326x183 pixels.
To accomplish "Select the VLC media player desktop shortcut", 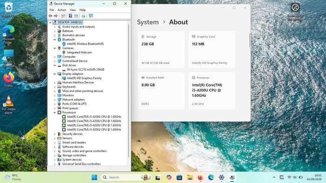I will pyautogui.click(x=8, y=105).
